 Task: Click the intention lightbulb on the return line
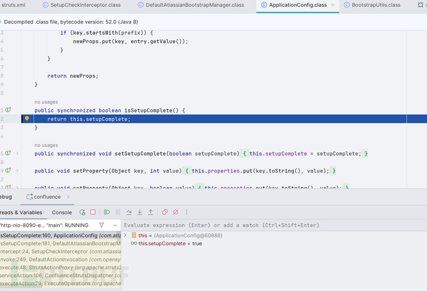coord(27,118)
